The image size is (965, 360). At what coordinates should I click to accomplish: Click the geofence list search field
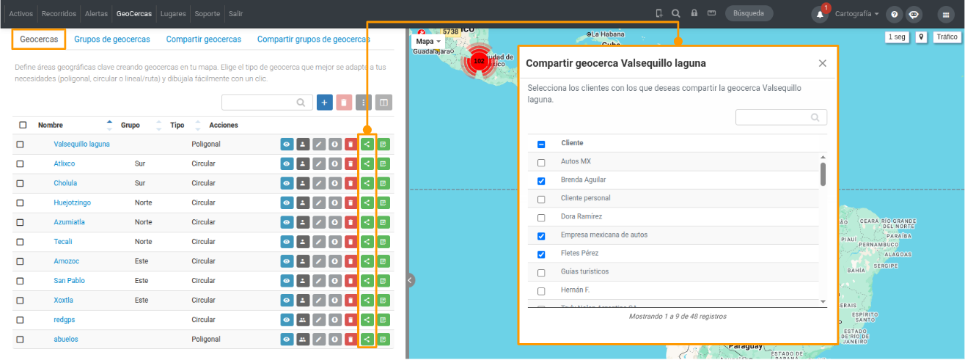coord(267,103)
